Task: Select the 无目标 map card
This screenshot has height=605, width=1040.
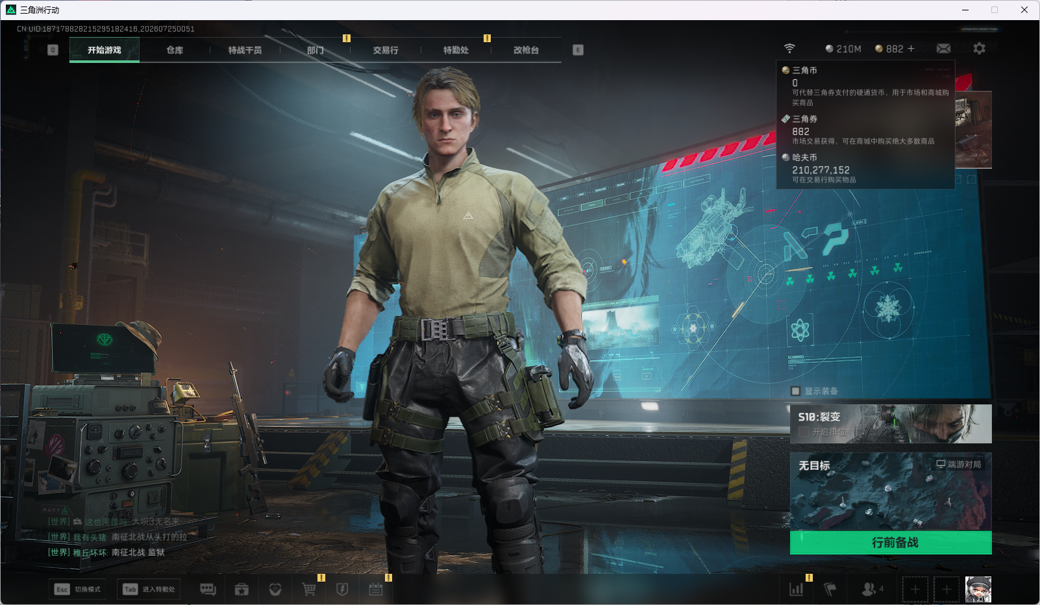Action: [891, 491]
